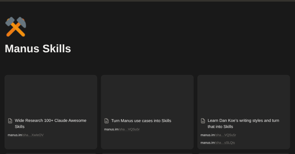Screen dimensions: 295x154
Task: Follow the manus.im link ending in XwleOV
Action: [26, 135]
